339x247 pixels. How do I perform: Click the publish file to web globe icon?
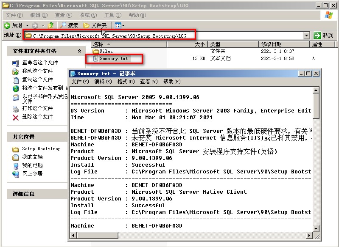(16, 88)
